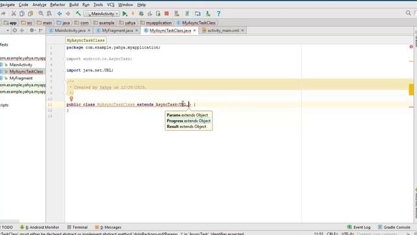The image size is (417, 235).
Task: Select MyFragment in project tree
Action: (21, 78)
